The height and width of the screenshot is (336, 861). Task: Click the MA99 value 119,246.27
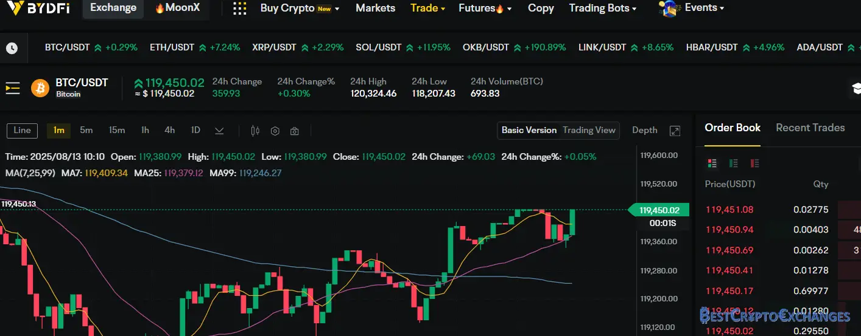(x=261, y=173)
